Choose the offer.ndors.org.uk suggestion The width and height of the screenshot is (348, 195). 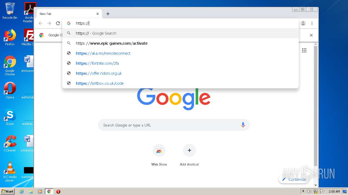pos(181,73)
